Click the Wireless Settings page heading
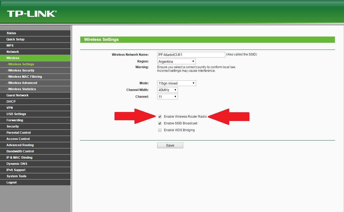 101,40
